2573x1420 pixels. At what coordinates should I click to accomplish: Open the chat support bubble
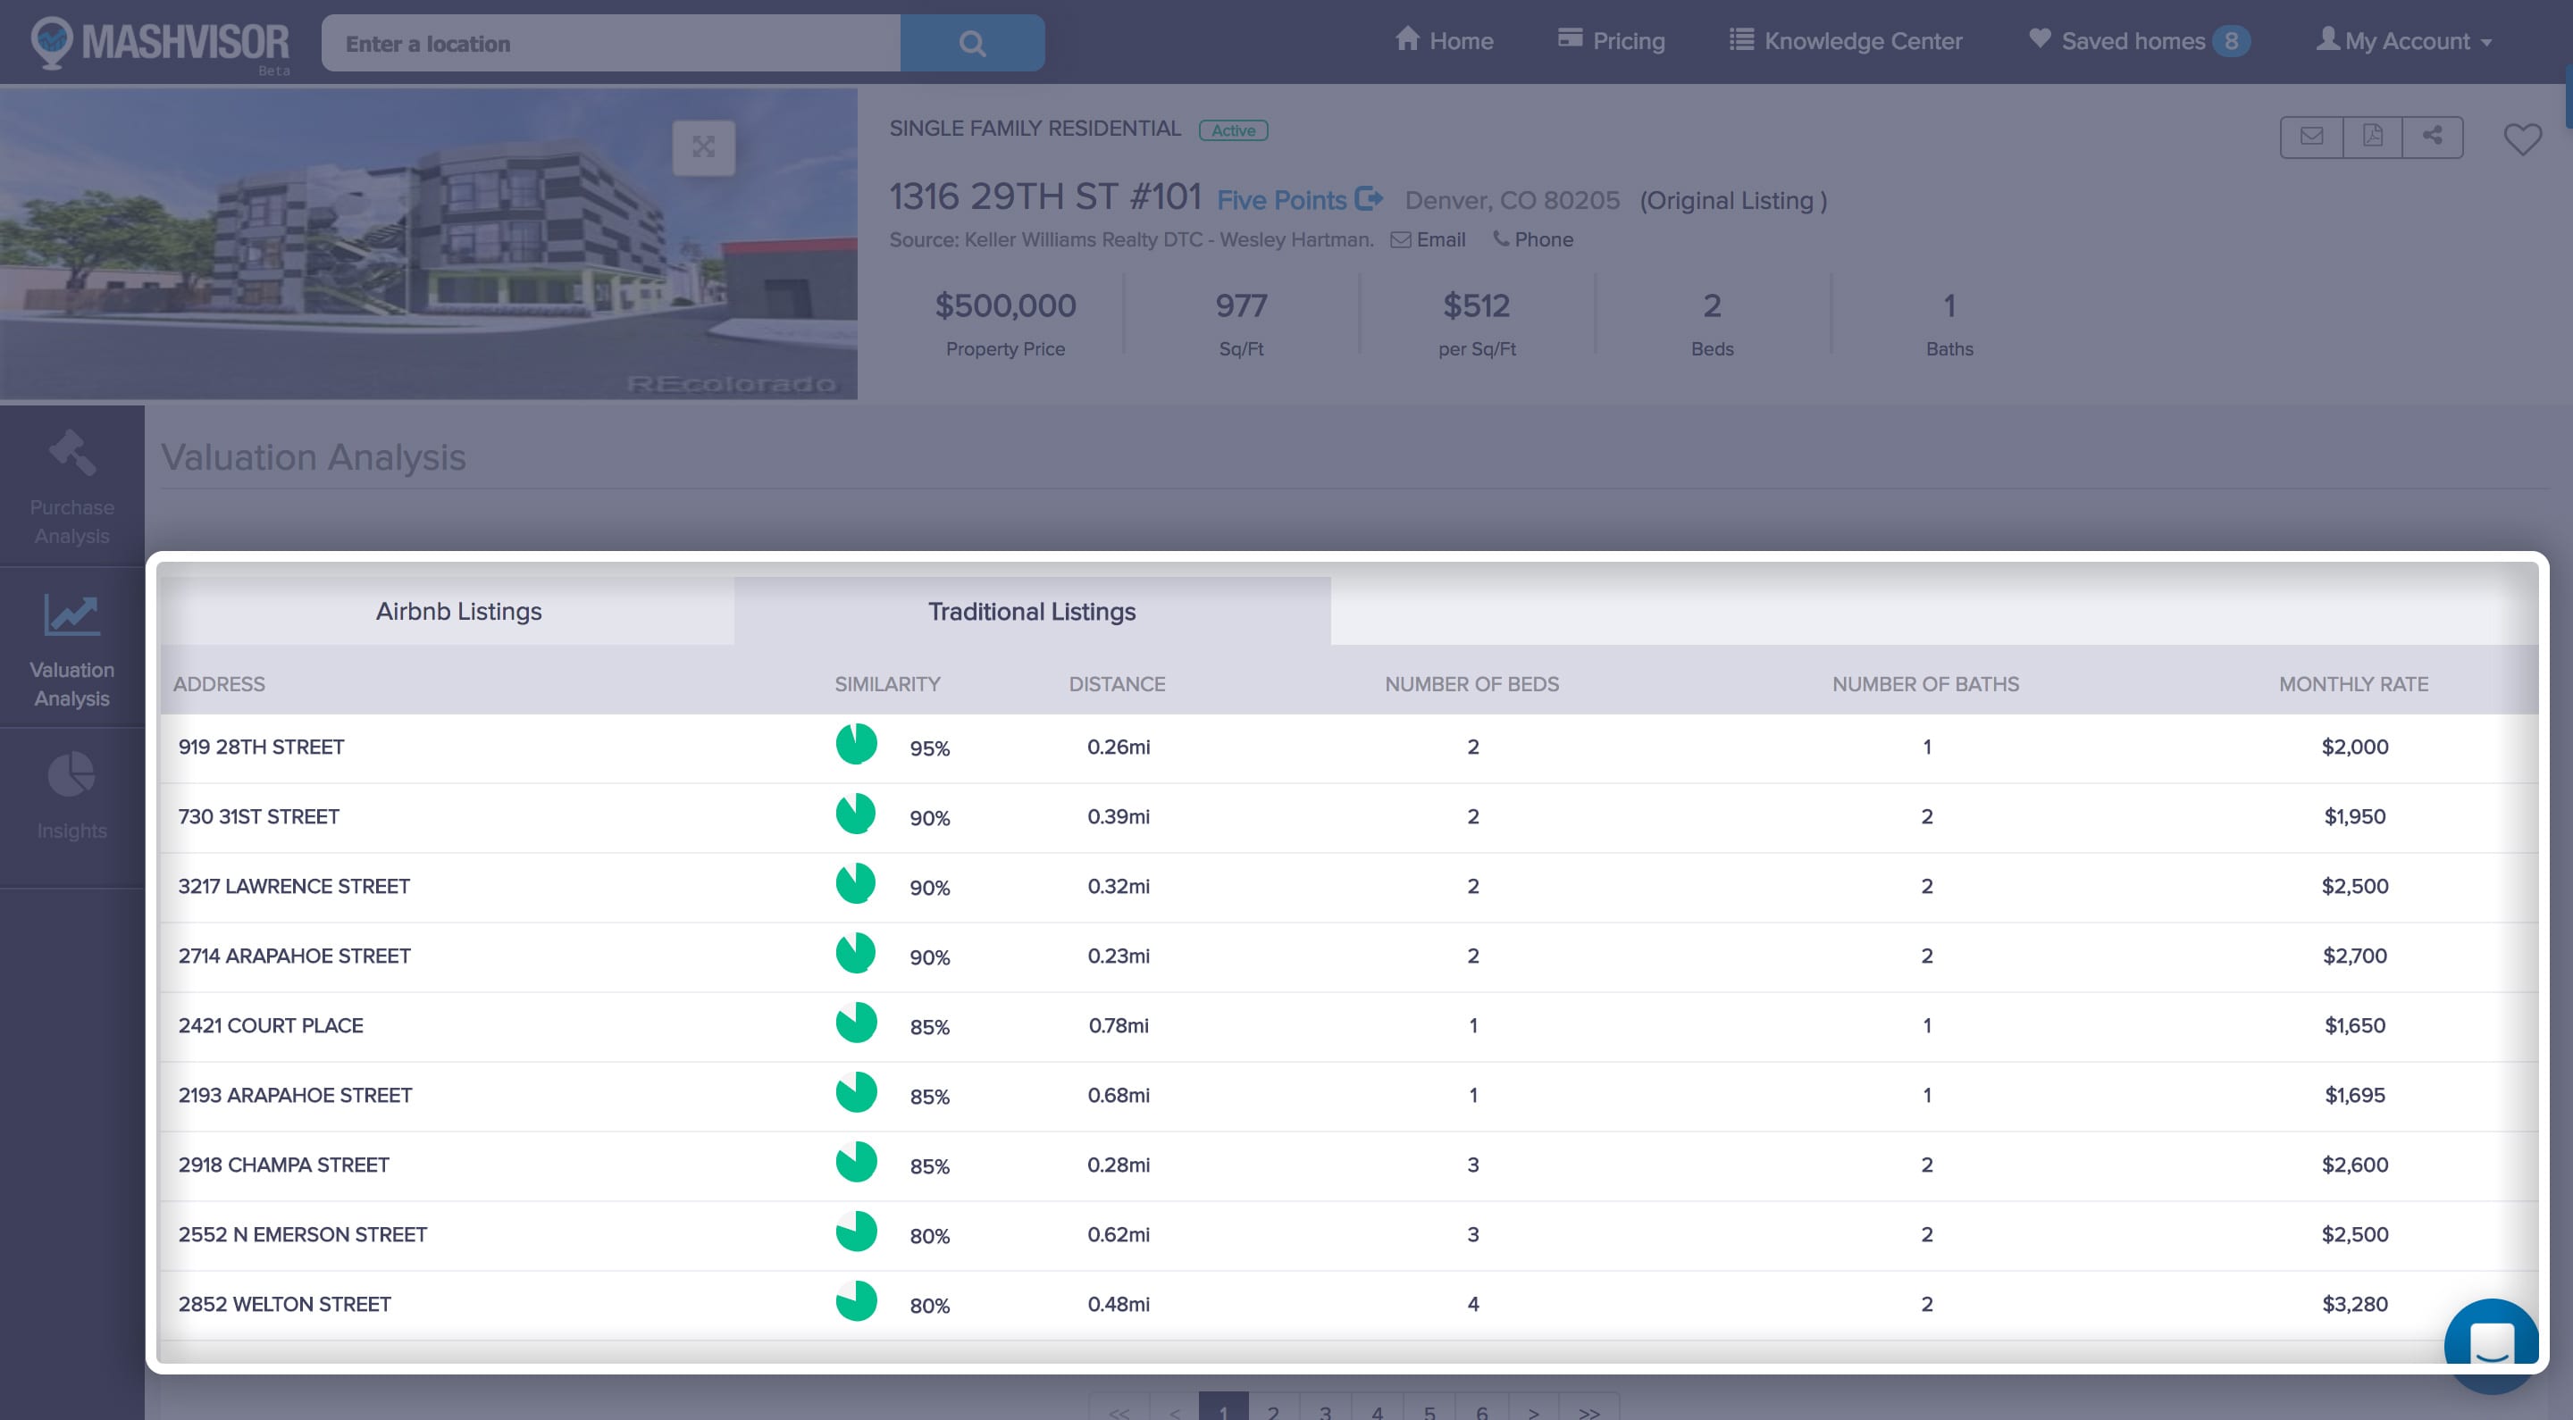2490,1343
